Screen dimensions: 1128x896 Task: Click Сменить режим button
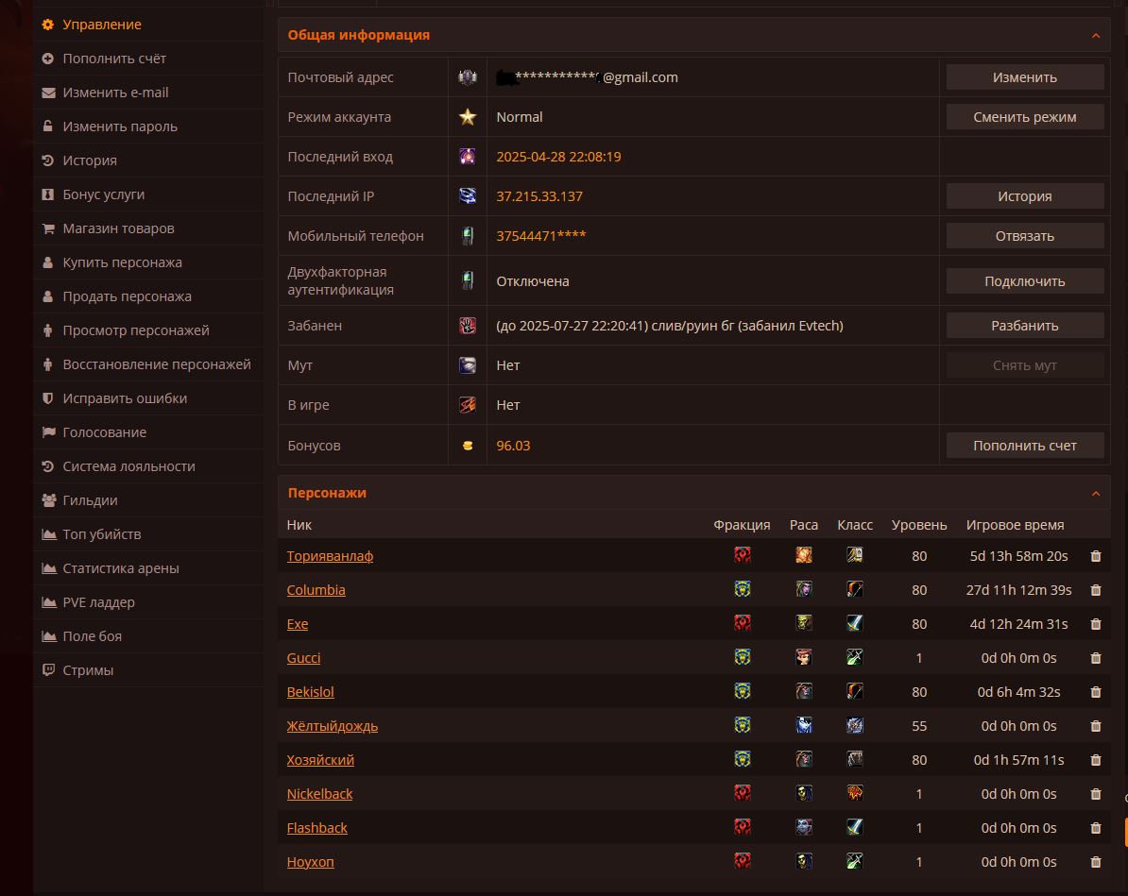pyautogui.click(x=1024, y=116)
